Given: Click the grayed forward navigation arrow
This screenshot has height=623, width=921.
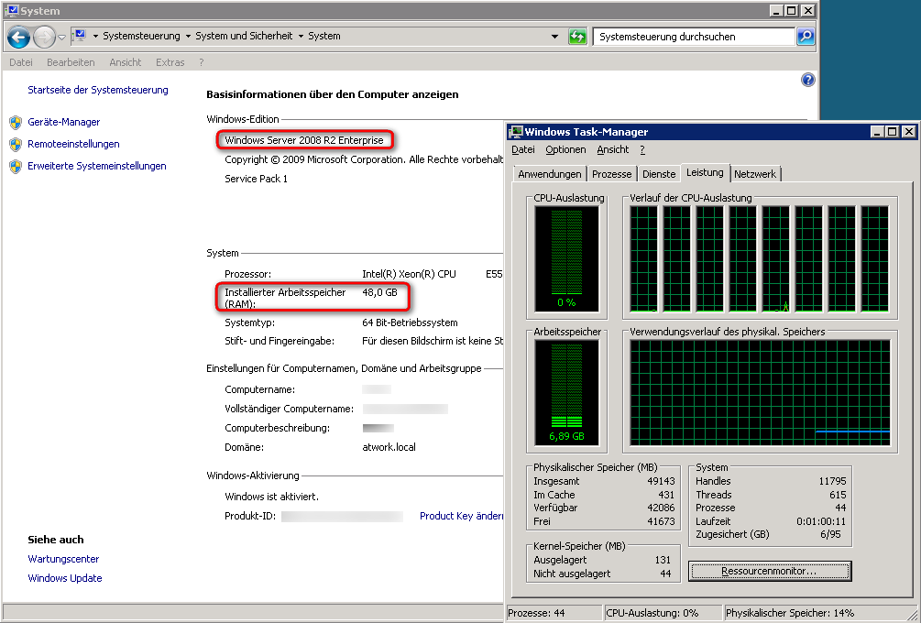Looking at the screenshot, I should pyautogui.click(x=44, y=36).
